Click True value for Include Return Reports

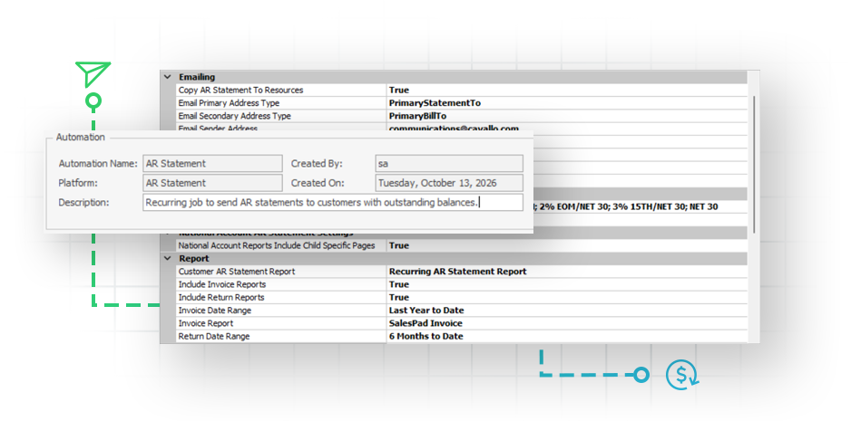click(x=399, y=298)
